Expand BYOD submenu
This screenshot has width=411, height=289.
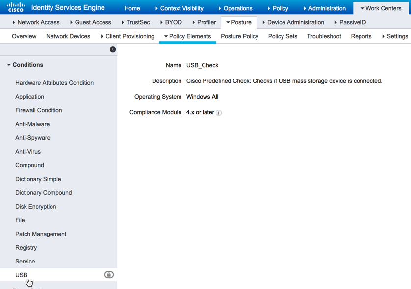click(171, 22)
